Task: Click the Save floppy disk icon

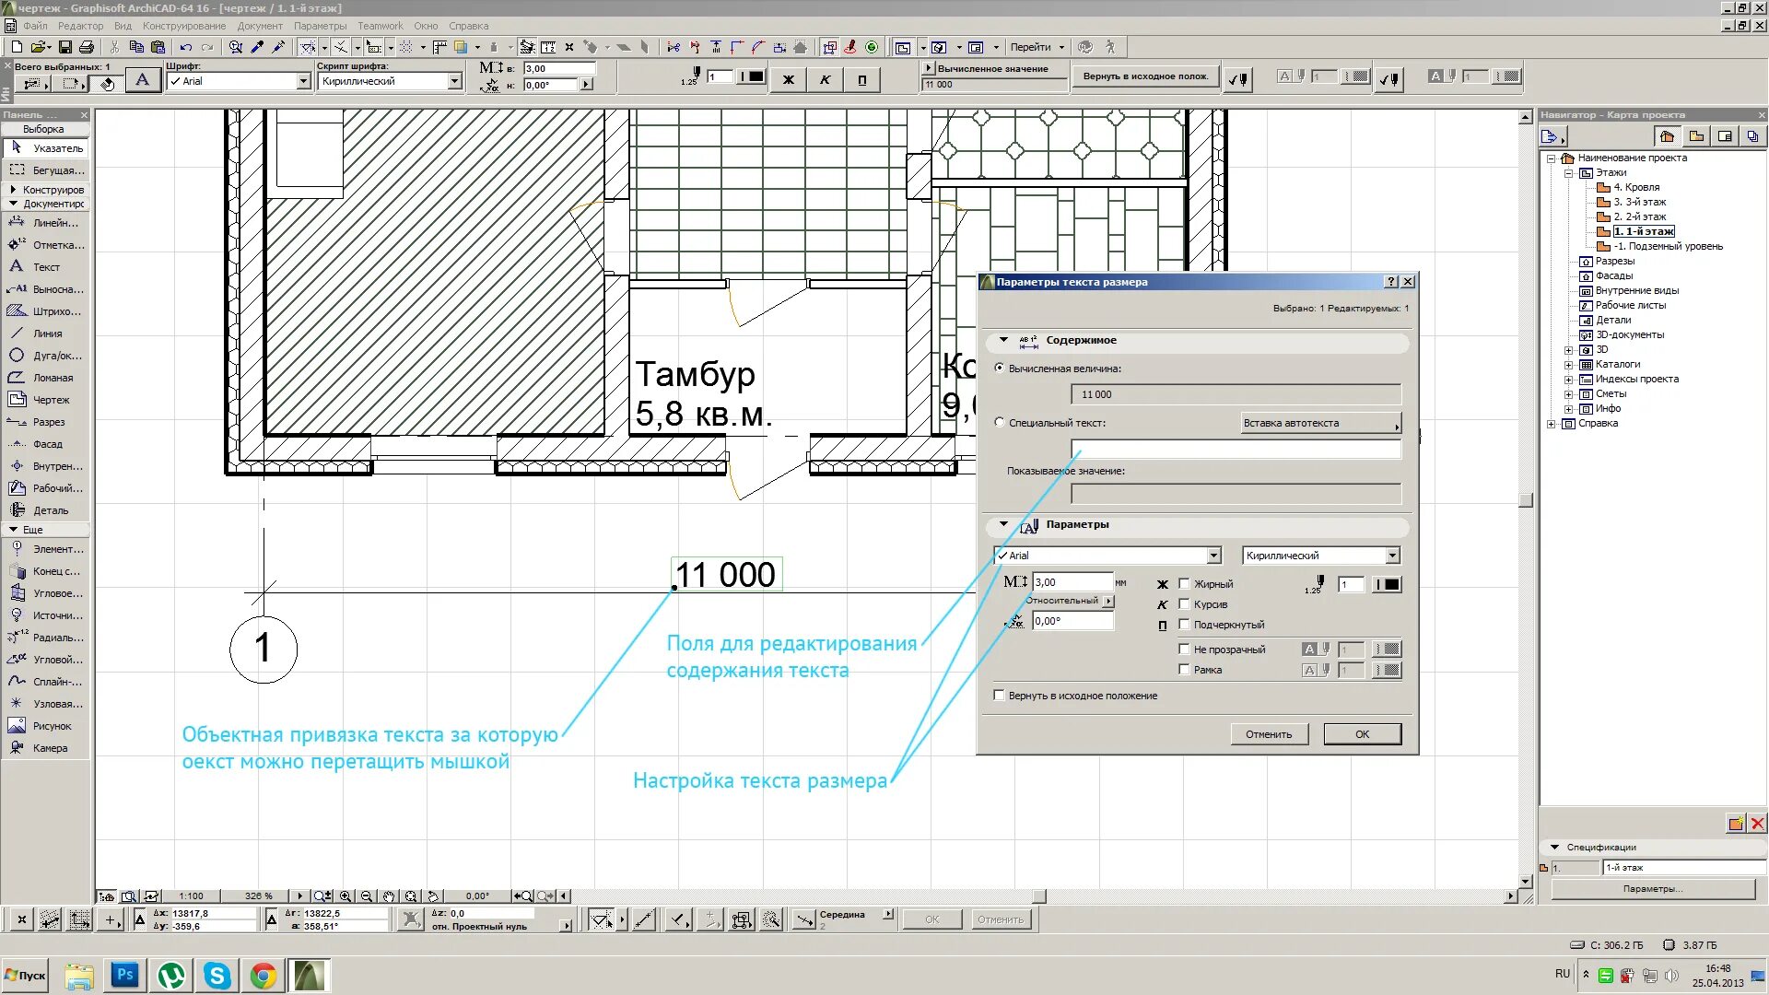Action: point(64,47)
